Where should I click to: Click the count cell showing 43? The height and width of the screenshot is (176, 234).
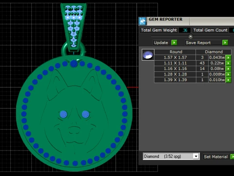tap(202, 63)
